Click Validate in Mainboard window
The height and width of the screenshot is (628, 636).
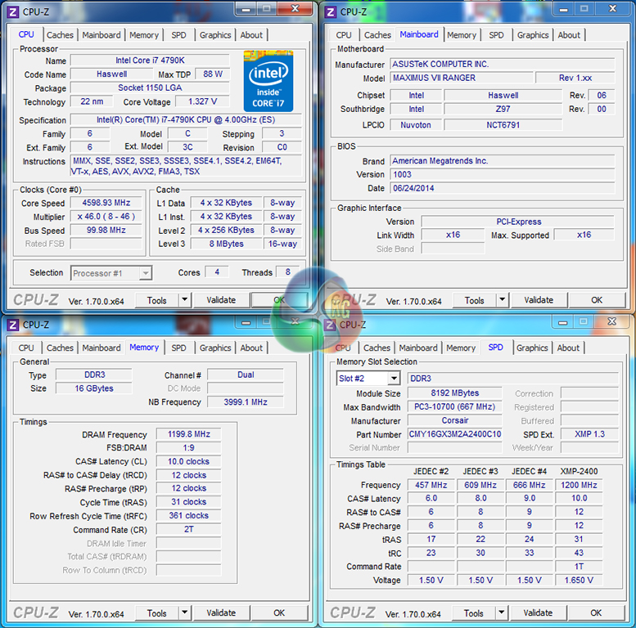[x=539, y=300]
